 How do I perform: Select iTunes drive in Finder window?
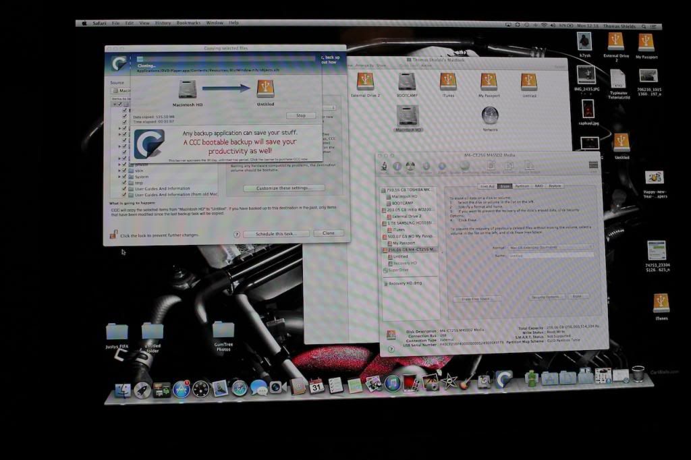[448, 85]
